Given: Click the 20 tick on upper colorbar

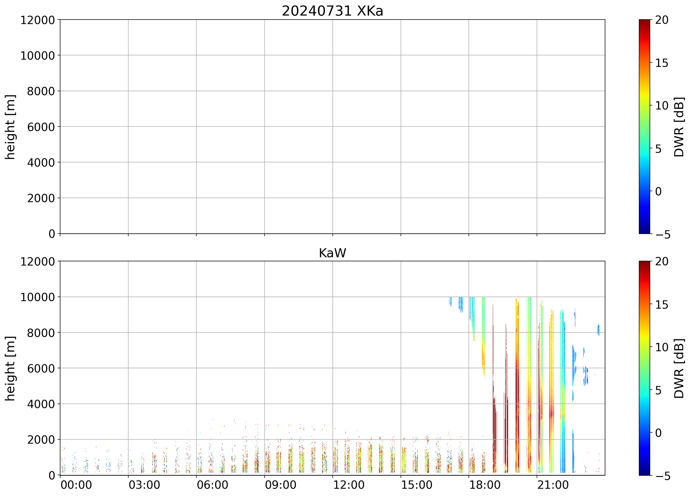Looking at the screenshot, I should coord(662,20).
